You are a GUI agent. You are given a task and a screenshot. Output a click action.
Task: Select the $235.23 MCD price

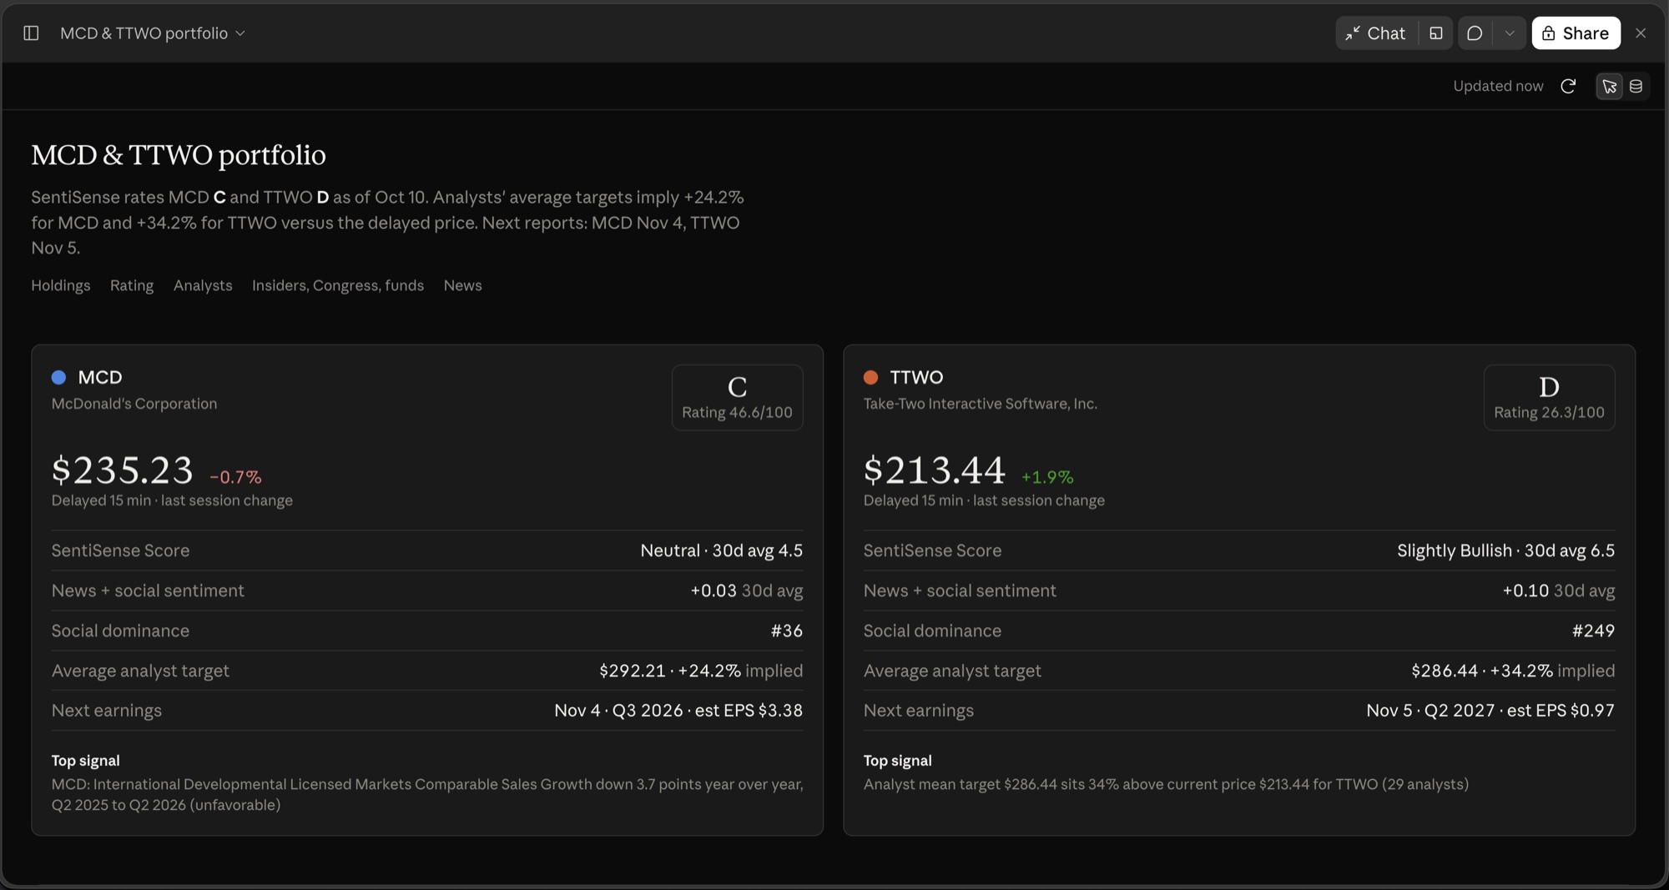pos(123,470)
